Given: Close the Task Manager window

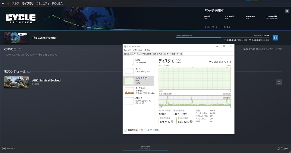Looking at the screenshot, I should coord(231,46).
